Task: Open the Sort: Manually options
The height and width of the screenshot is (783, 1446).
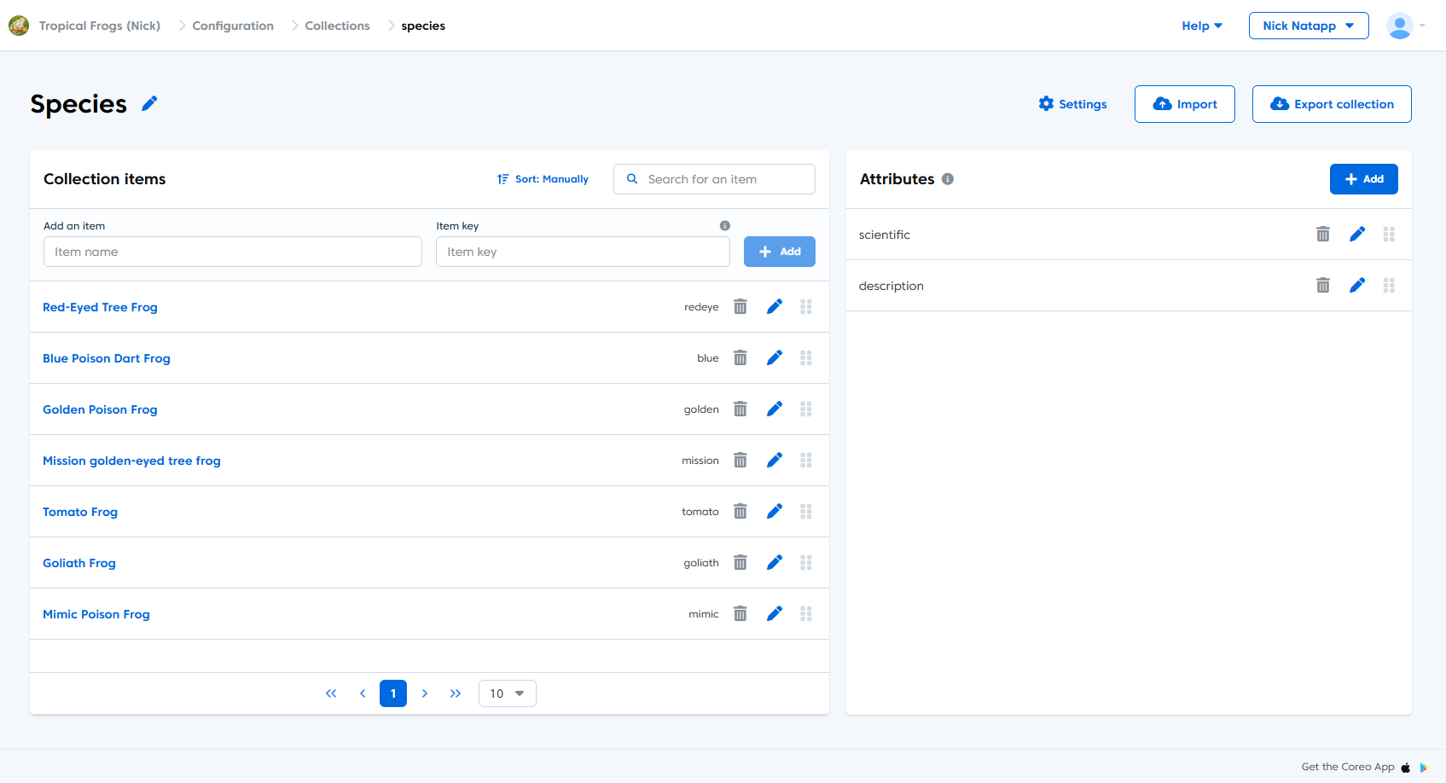Action: pyautogui.click(x=543, y=179)
